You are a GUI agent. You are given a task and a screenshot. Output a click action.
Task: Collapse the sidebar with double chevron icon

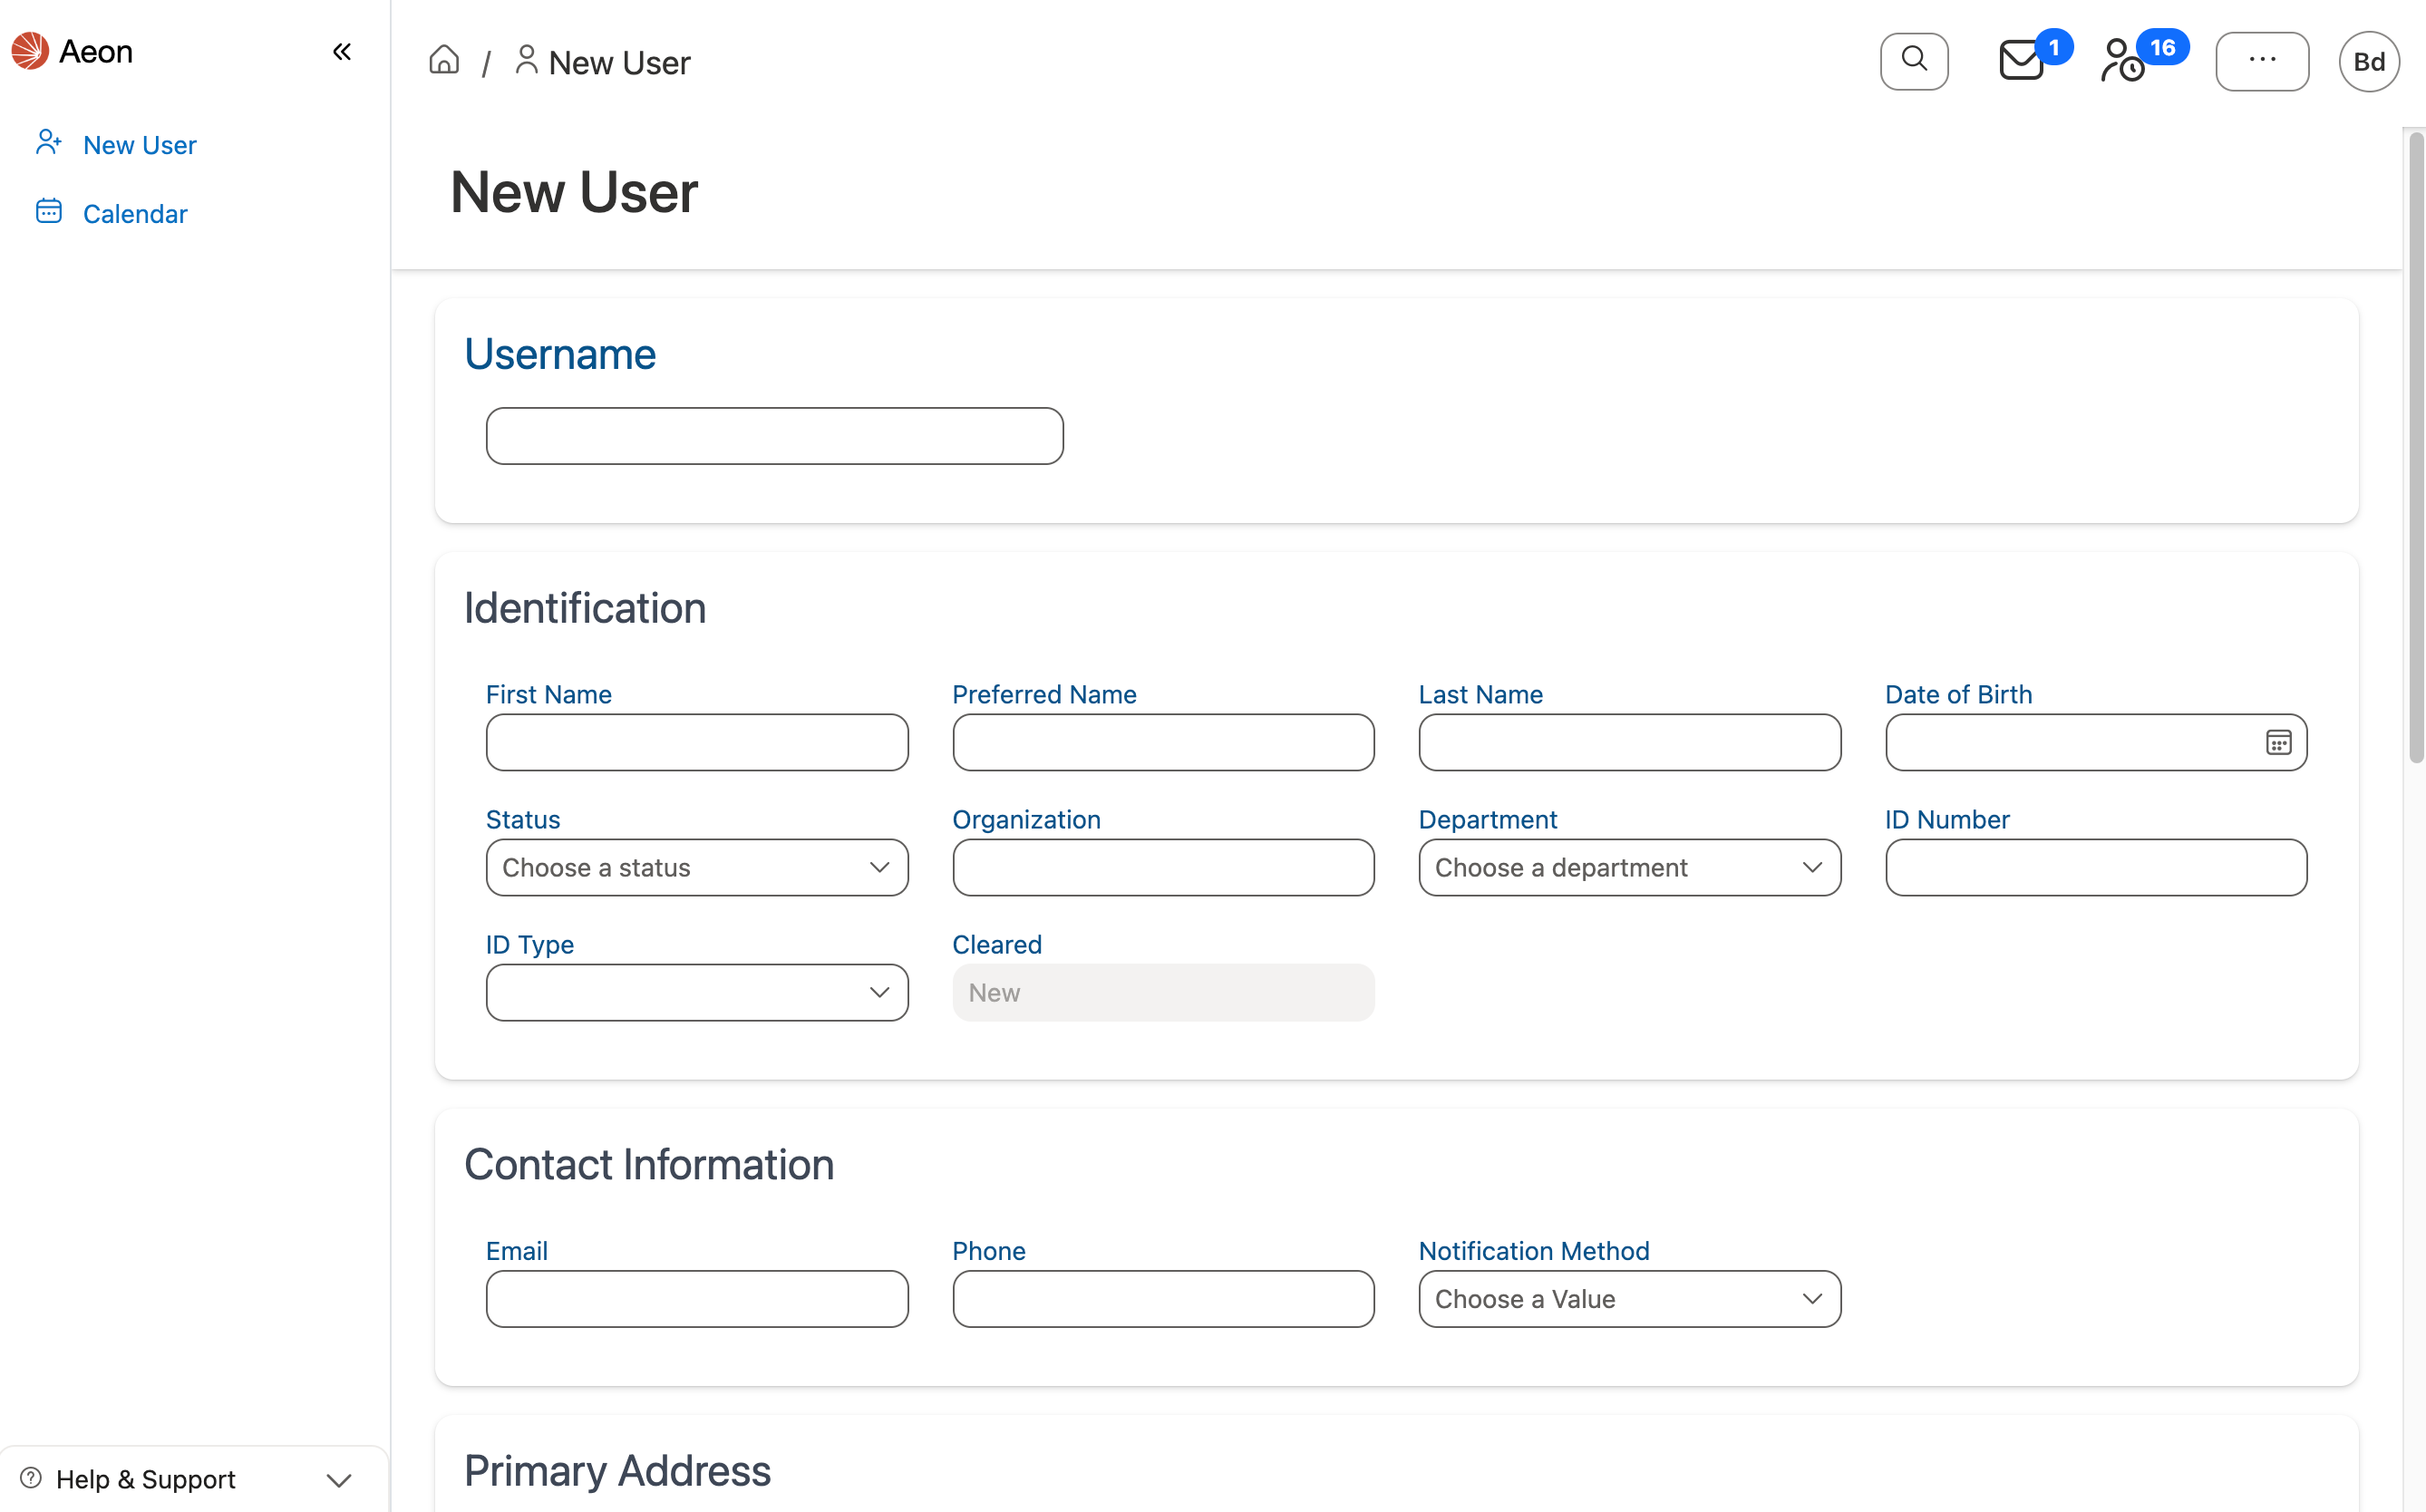pos(342,51)
